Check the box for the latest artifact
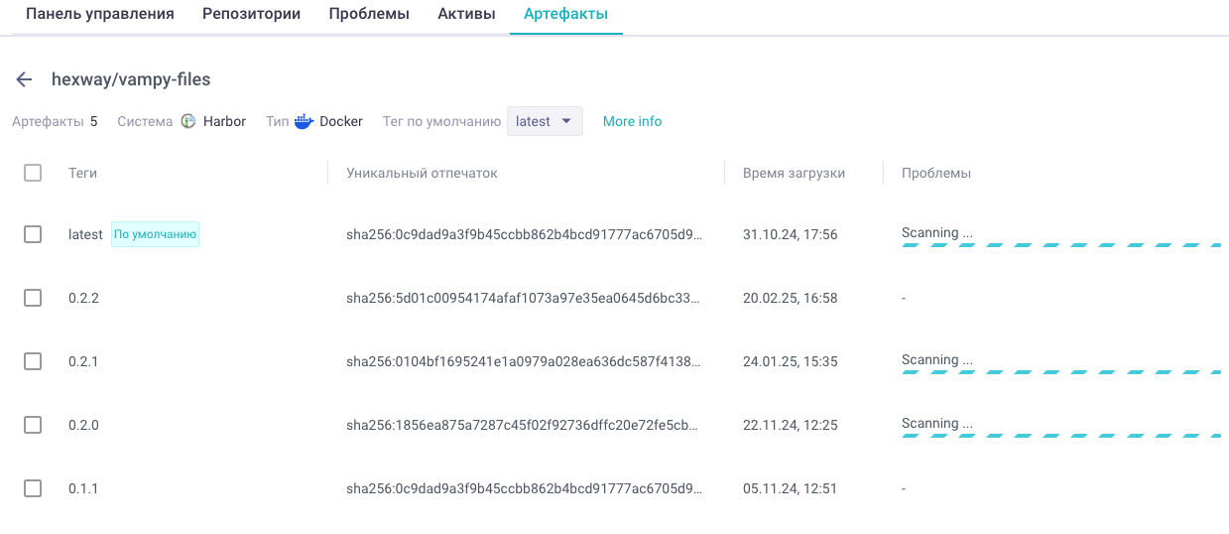1229x534 pixels. pyautogui.click(x=33, y=234)
